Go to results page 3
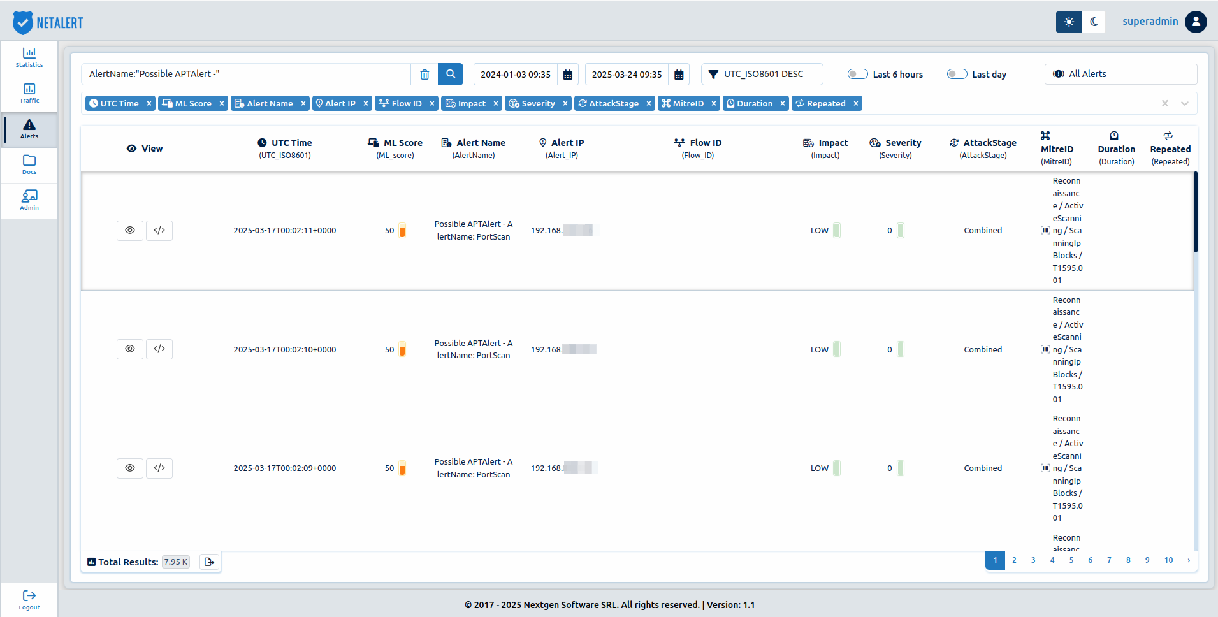 (x=1033, y=560)
